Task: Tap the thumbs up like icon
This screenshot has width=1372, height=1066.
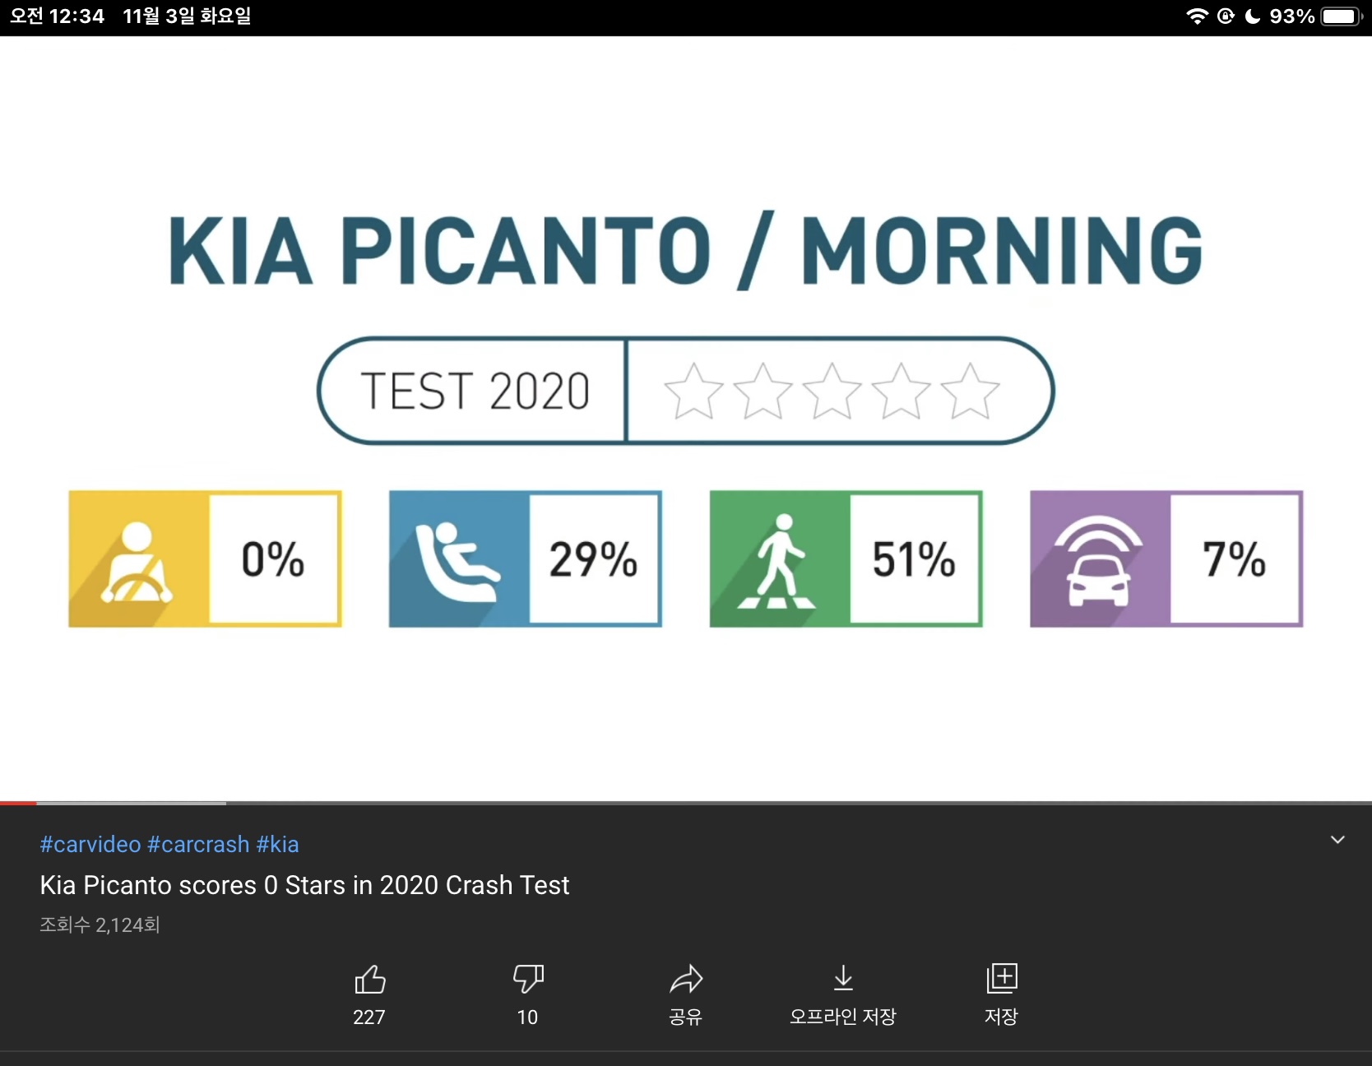Action: pyautogui.click(x=369, y=980)
